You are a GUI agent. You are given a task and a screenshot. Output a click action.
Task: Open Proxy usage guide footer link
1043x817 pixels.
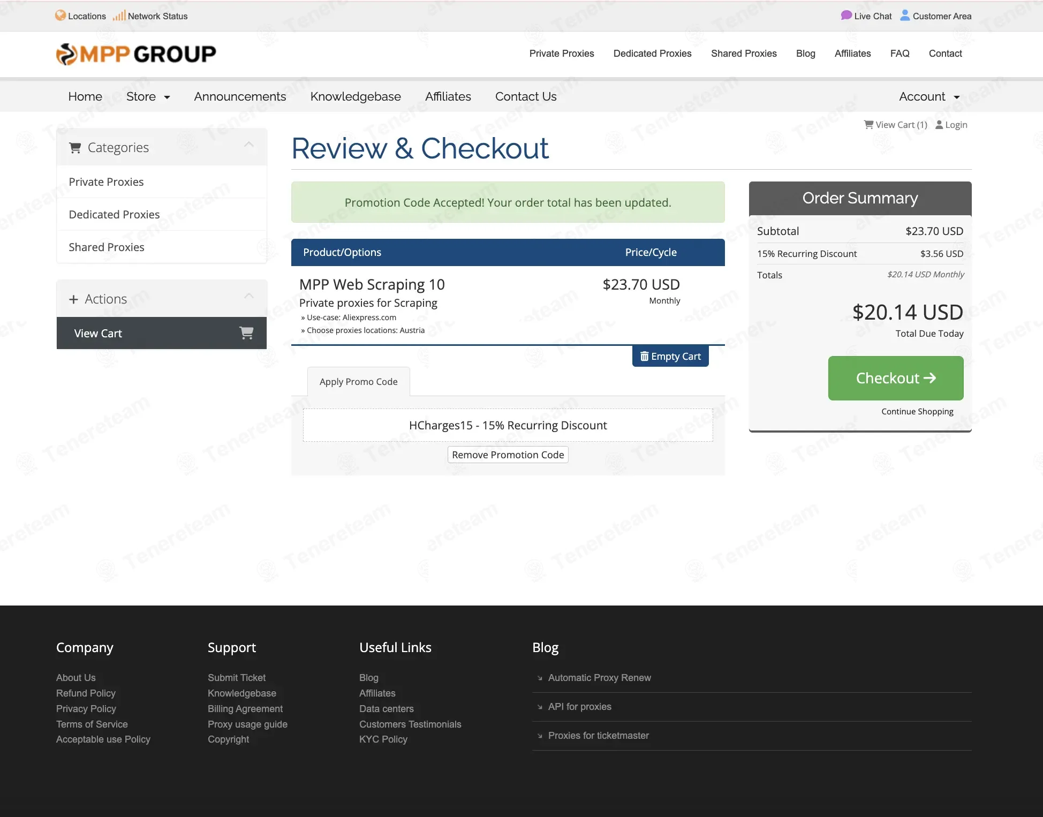point(247,724)
